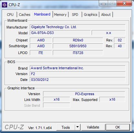Click the Ver. 1.71.1.x64 version text
134x133 pixels.
[40, 128]
